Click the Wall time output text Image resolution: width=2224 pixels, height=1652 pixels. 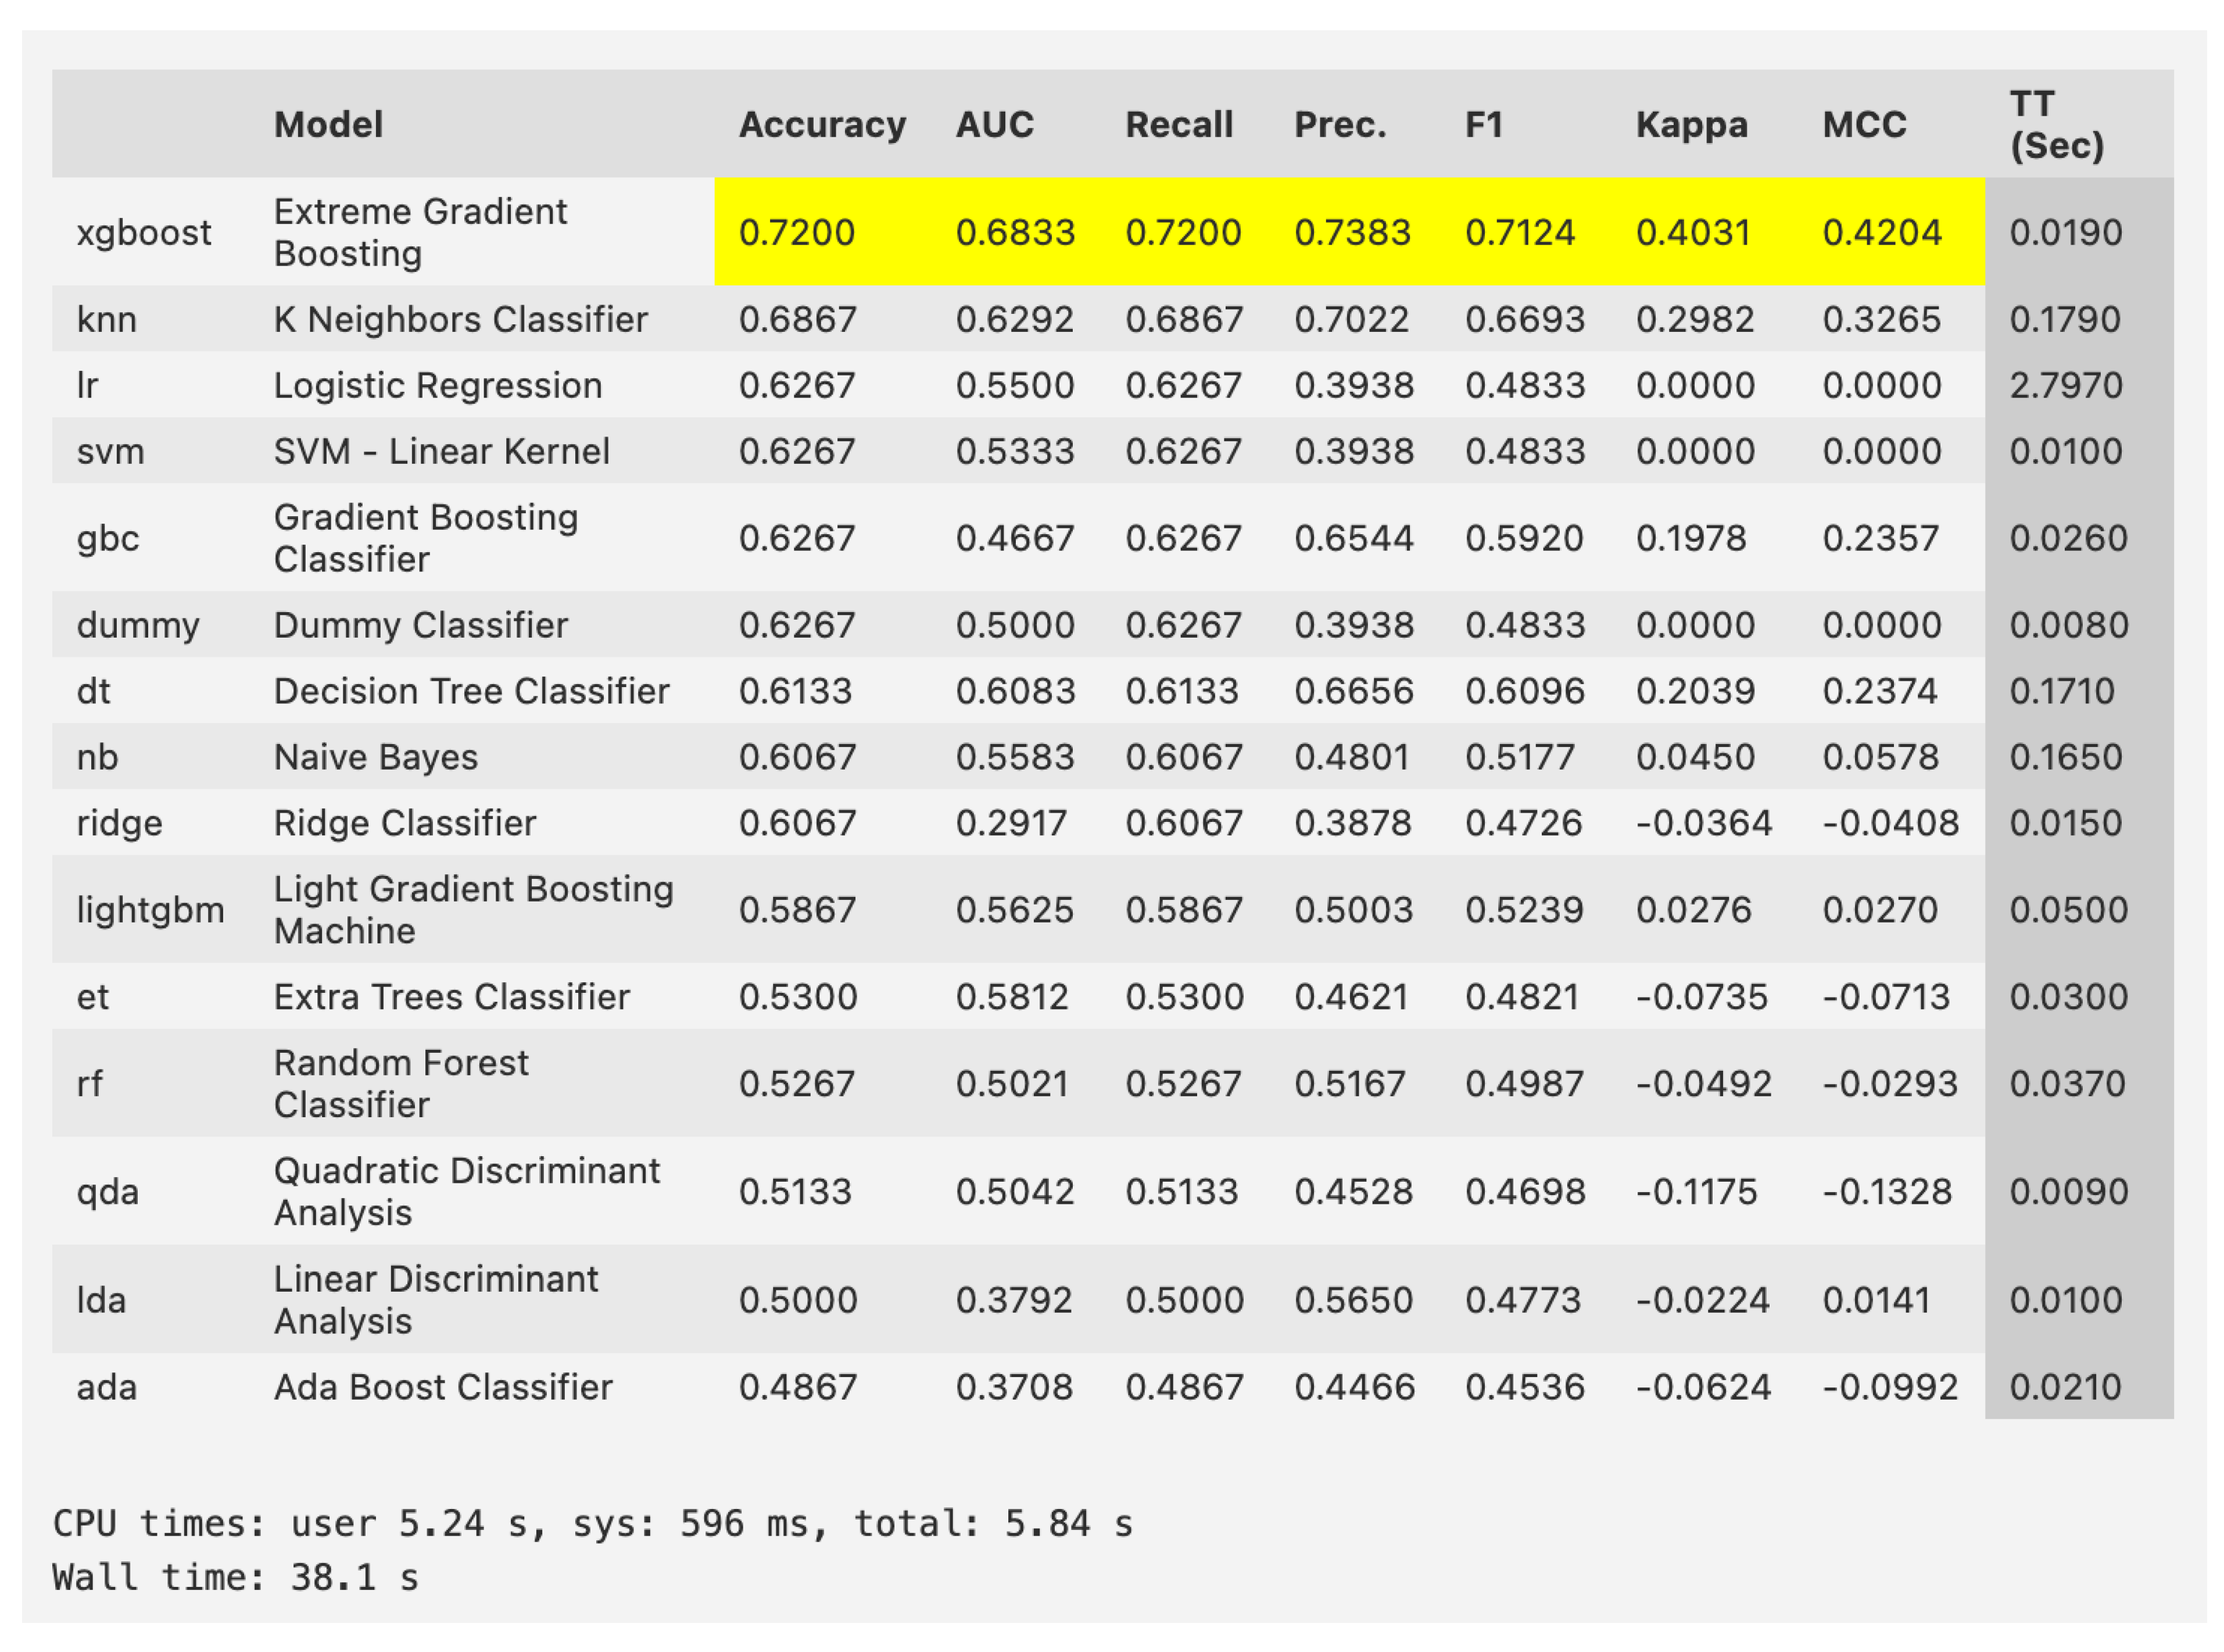[235, 1577]
